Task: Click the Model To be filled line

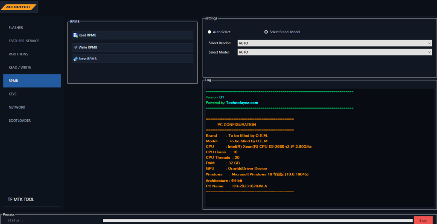Action: click(237, 141)
